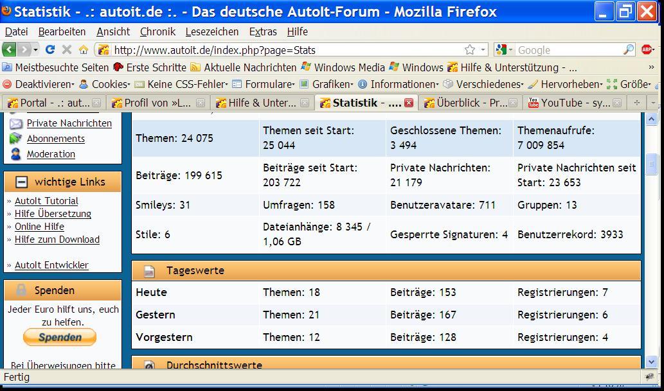This screenshot has height=391, width=664.
Task: Go to Private Nachrichten in sidebar
Action: tap(69, 123)
